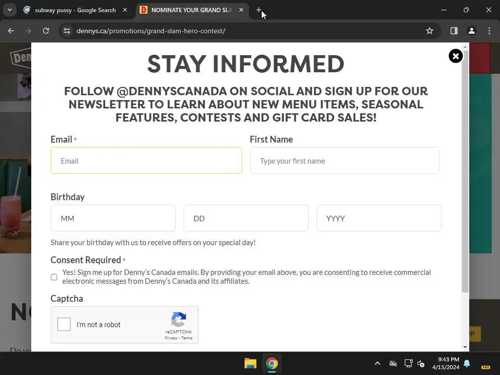The width and height of the screenshot is (500, 375).
Task: Open the clock showing 9:43 PM
Action: coord(446,363)
